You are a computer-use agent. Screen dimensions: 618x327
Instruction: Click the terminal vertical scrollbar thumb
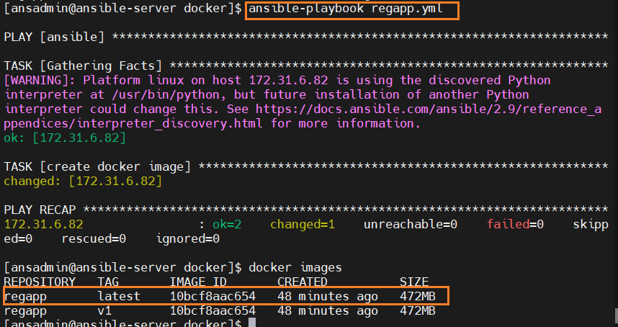tap(616, 315)
